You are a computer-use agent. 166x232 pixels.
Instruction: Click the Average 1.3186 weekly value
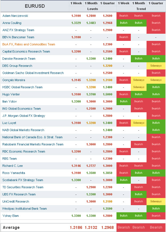(76, 227)
